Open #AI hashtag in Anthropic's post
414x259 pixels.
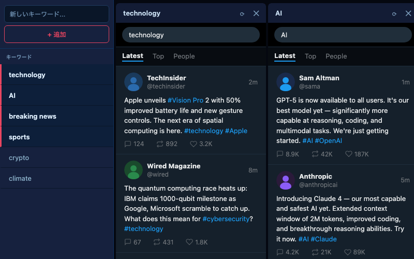(x=303, y=239)
